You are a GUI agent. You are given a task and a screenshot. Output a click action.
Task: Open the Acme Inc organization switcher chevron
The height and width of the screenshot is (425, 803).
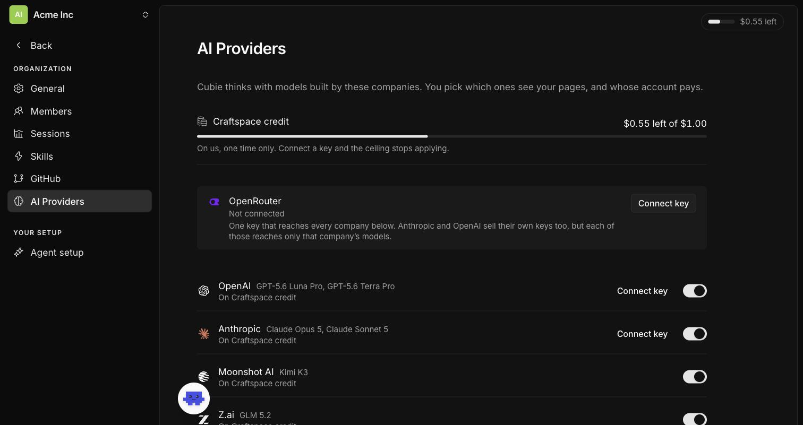click(146, 15)
